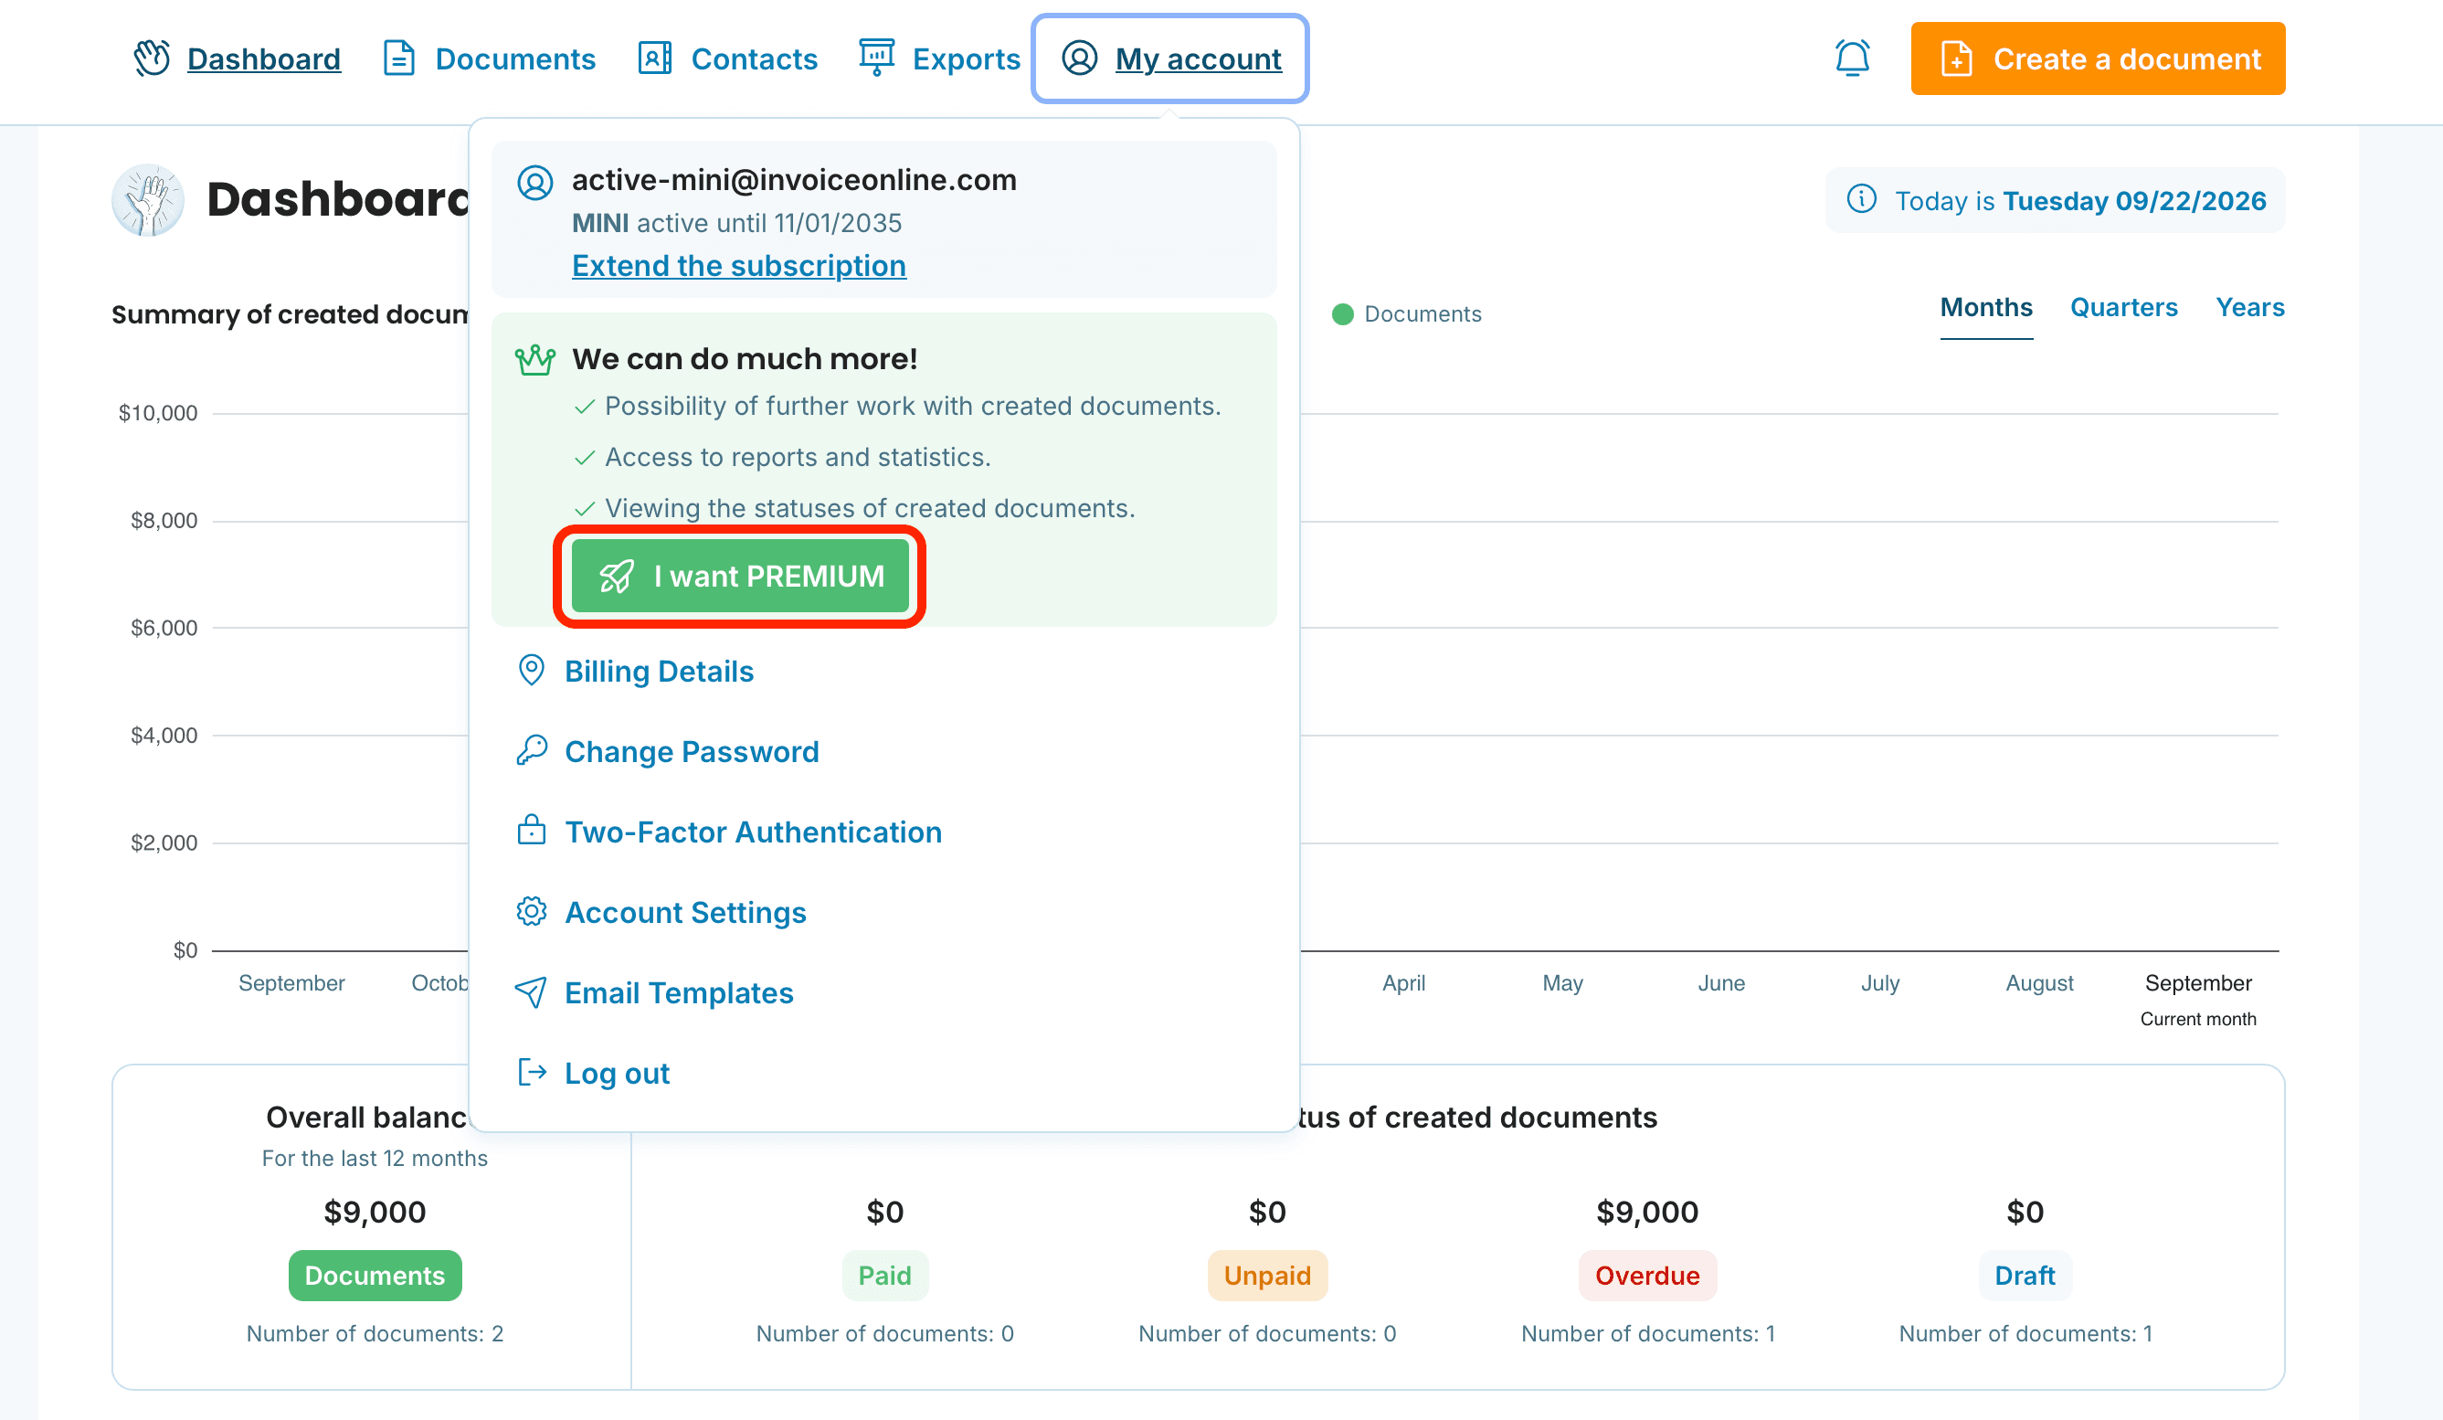Open the Contacts nav link

(755, 59)
